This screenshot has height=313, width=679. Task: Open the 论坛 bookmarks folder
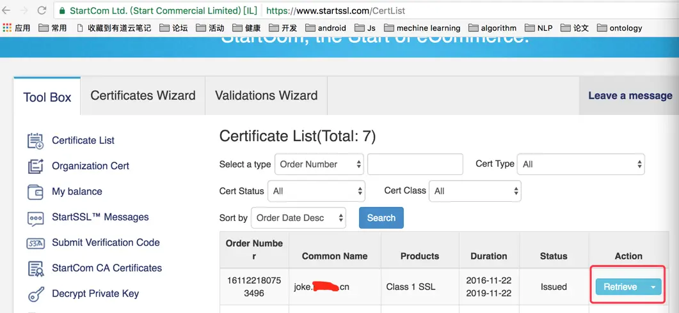173,28
